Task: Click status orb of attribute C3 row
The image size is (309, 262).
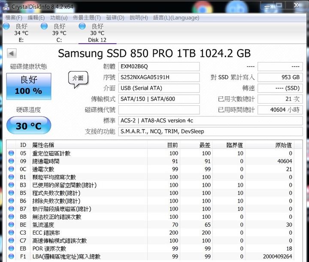Action: [11, 233]
